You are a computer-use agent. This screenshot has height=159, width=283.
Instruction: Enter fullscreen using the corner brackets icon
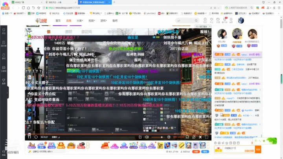pyautogui.click(x=207, y=137)
